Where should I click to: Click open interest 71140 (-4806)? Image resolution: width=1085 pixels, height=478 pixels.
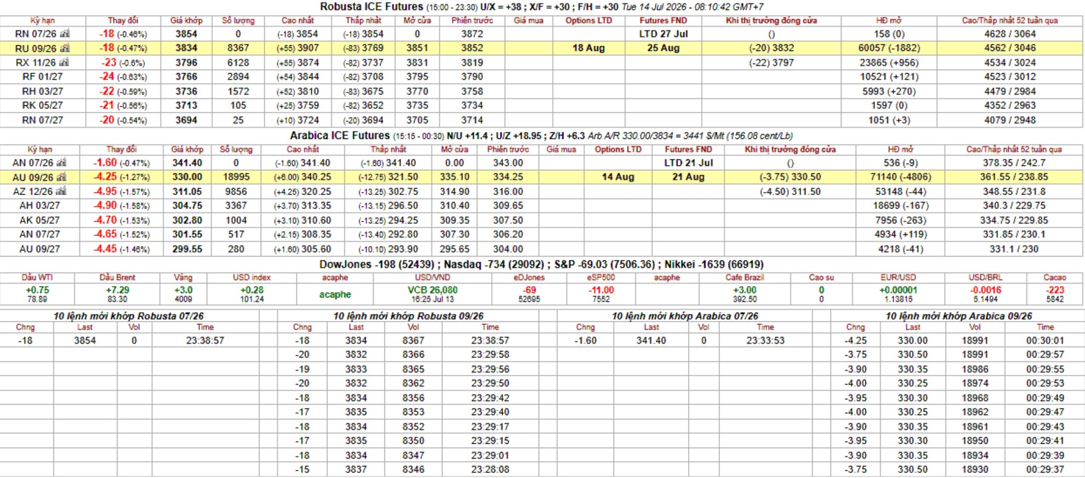[901, 177]
